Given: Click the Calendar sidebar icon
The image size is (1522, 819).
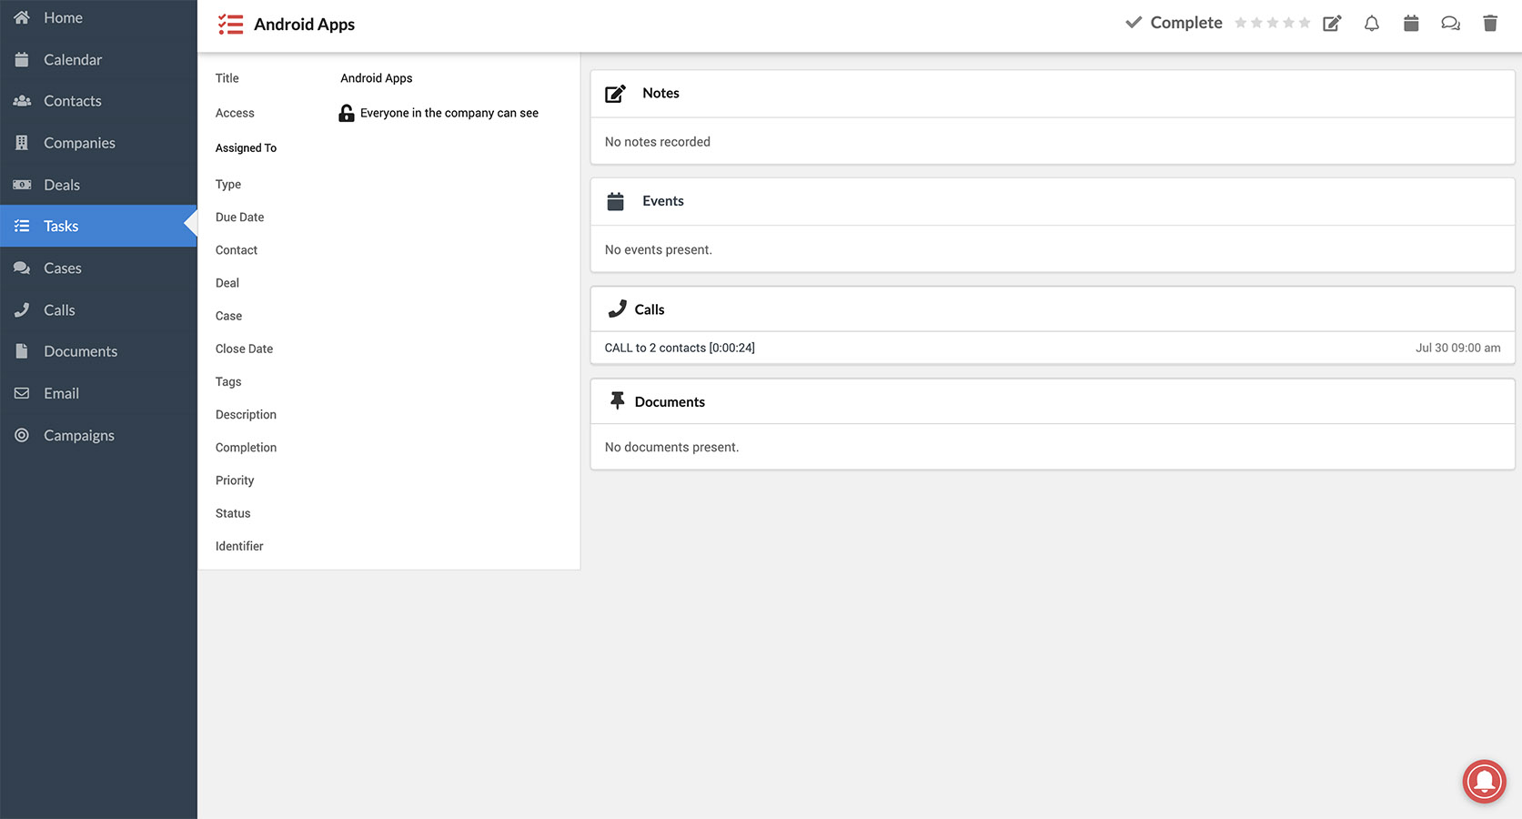Looking at the screenshot, I should pos(22,60).
